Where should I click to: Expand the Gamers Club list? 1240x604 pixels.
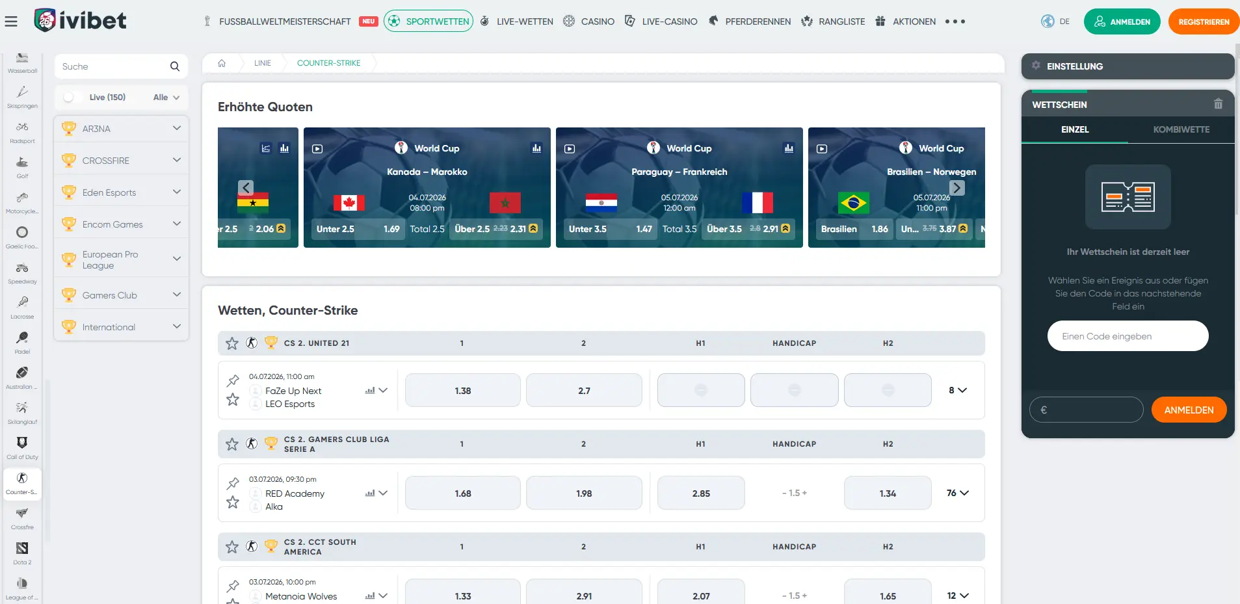[x=176, y=295]
